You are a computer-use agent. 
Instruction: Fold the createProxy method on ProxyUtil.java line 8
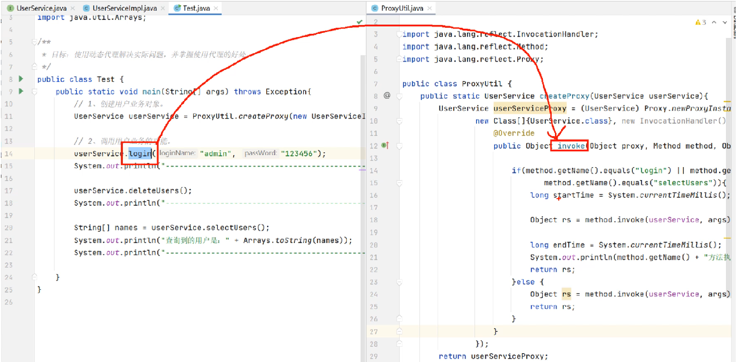399,96
